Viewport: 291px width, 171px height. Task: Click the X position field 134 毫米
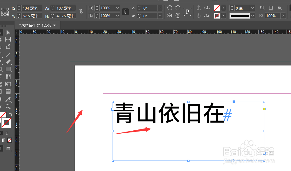click(x=31, y=8)
